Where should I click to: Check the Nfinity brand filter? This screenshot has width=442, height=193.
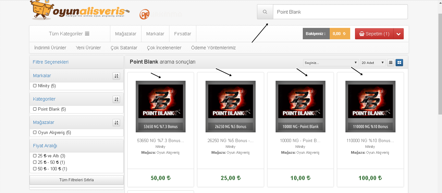[x=35, y=86]
